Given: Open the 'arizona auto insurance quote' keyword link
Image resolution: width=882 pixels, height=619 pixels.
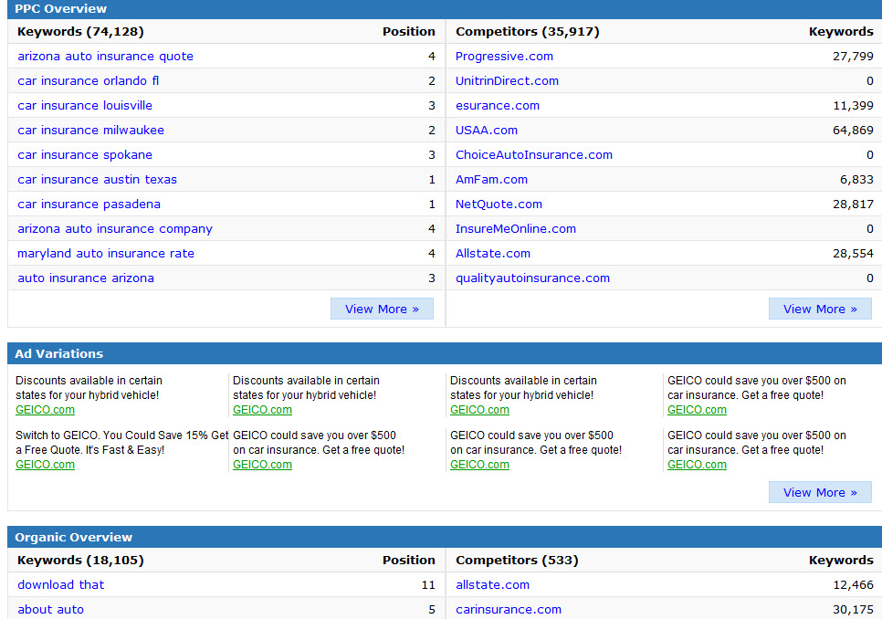Looking at the screenshot, I should pos(105,57).
